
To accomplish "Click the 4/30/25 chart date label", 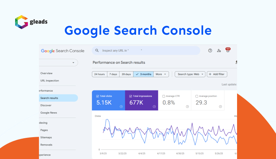I will pyautogui.click(x=180, y=154).
